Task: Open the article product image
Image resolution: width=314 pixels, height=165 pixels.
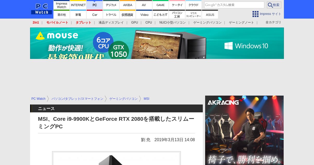Action: [x=116, y=158]
